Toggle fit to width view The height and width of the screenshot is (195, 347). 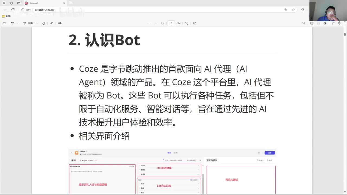coord(163,23)
